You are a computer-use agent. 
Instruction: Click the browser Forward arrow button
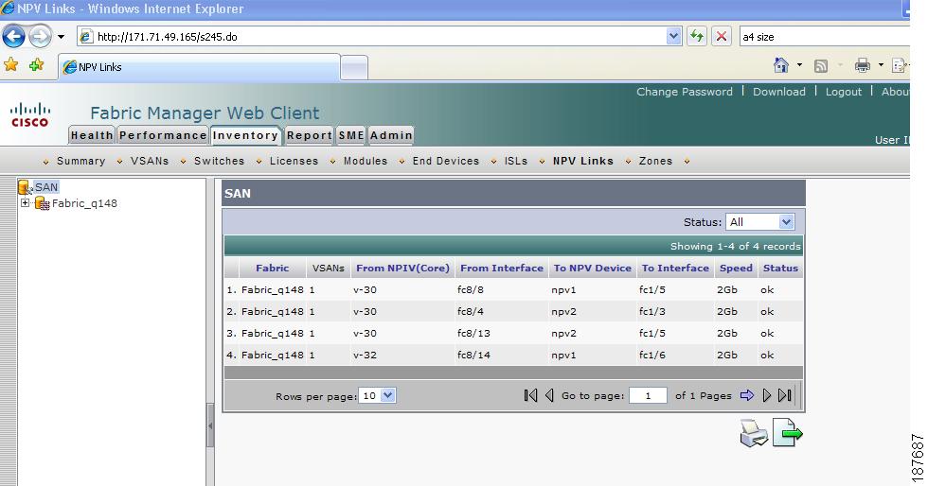tap(40, 37)
